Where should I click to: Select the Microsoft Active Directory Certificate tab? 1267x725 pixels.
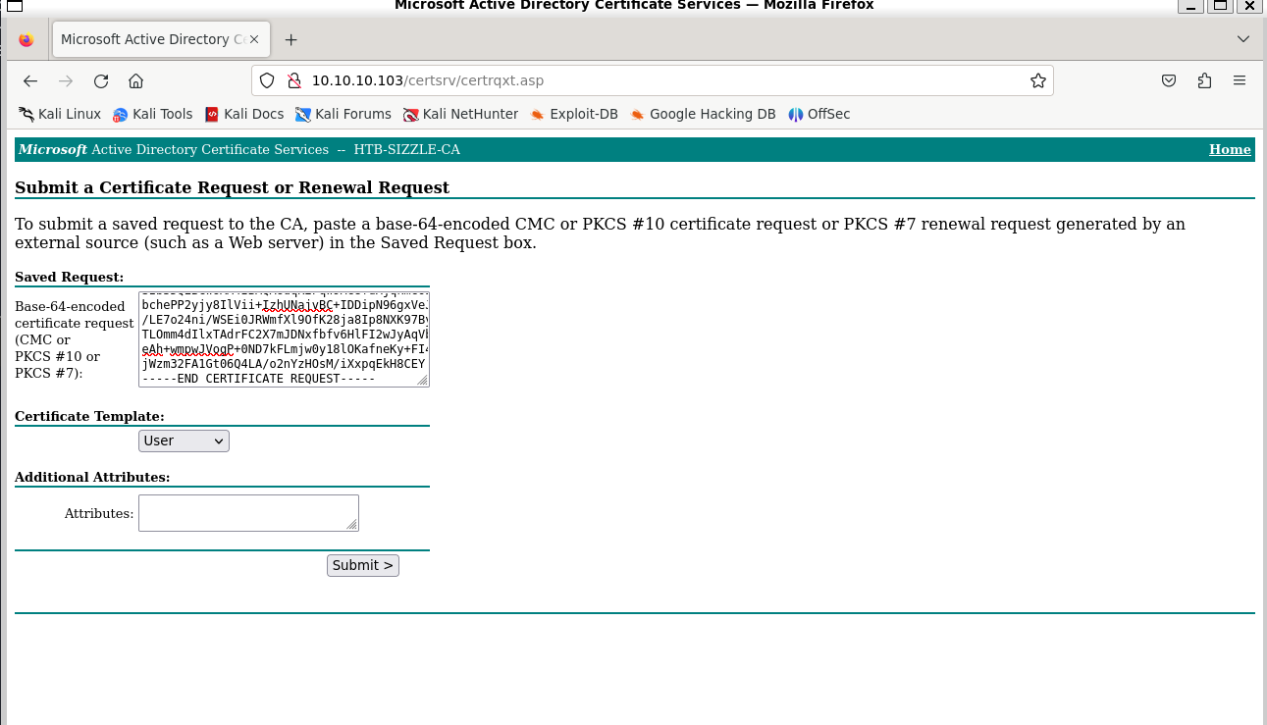pos(160,40)
